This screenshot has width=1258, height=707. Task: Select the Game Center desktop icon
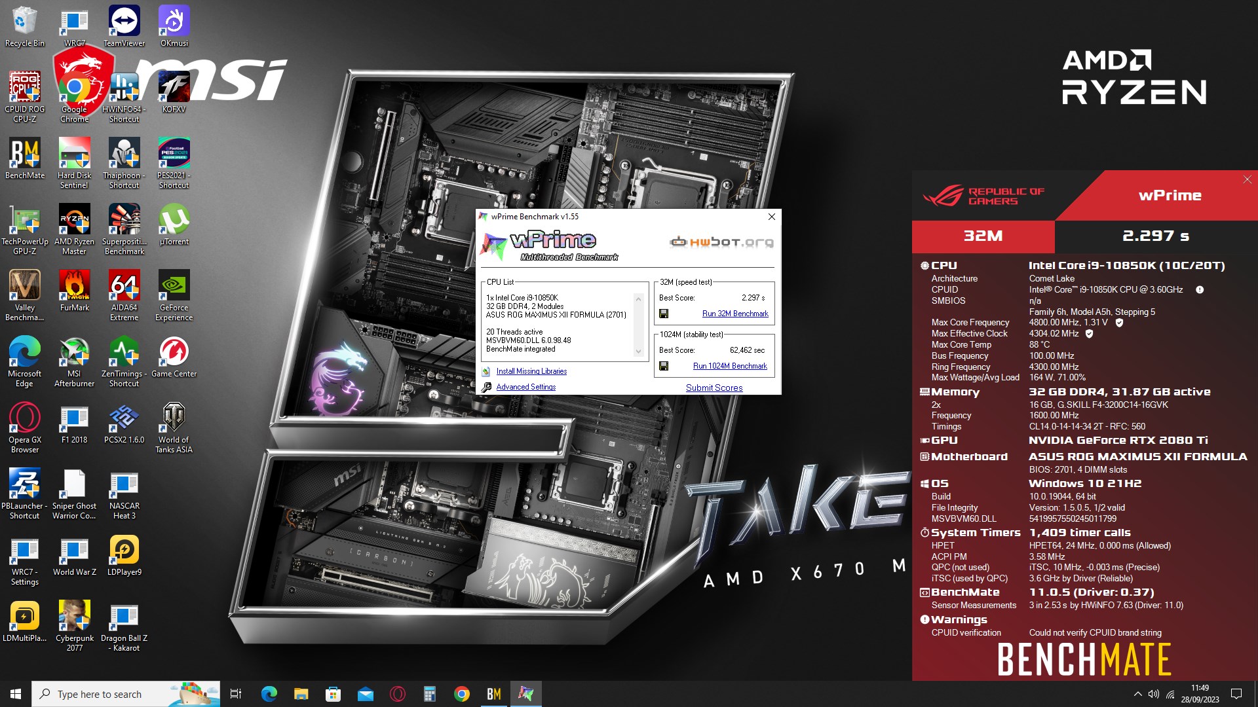coord(174,357)
